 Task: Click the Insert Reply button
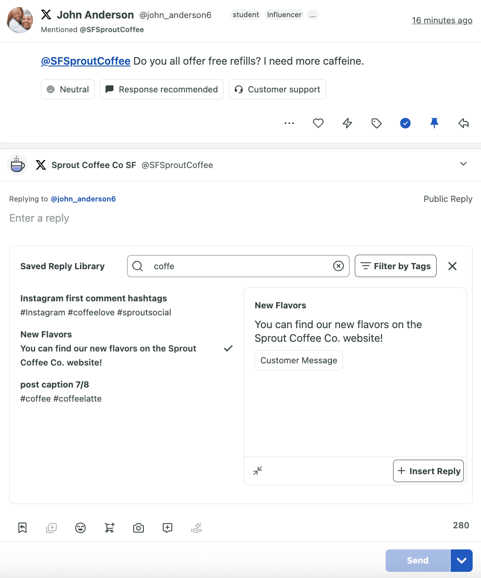[x=428, y=471]
